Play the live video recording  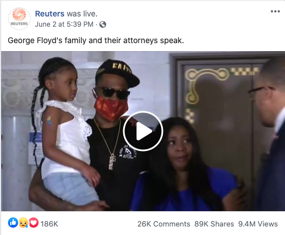[x=143, y=131]
